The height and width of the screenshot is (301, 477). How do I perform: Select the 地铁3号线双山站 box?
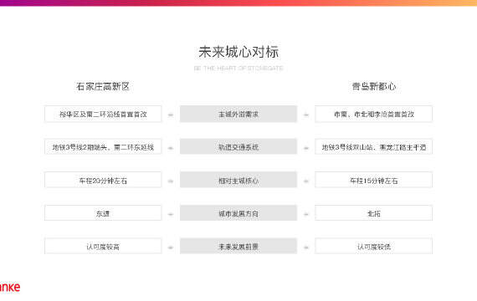pos(373,147)
